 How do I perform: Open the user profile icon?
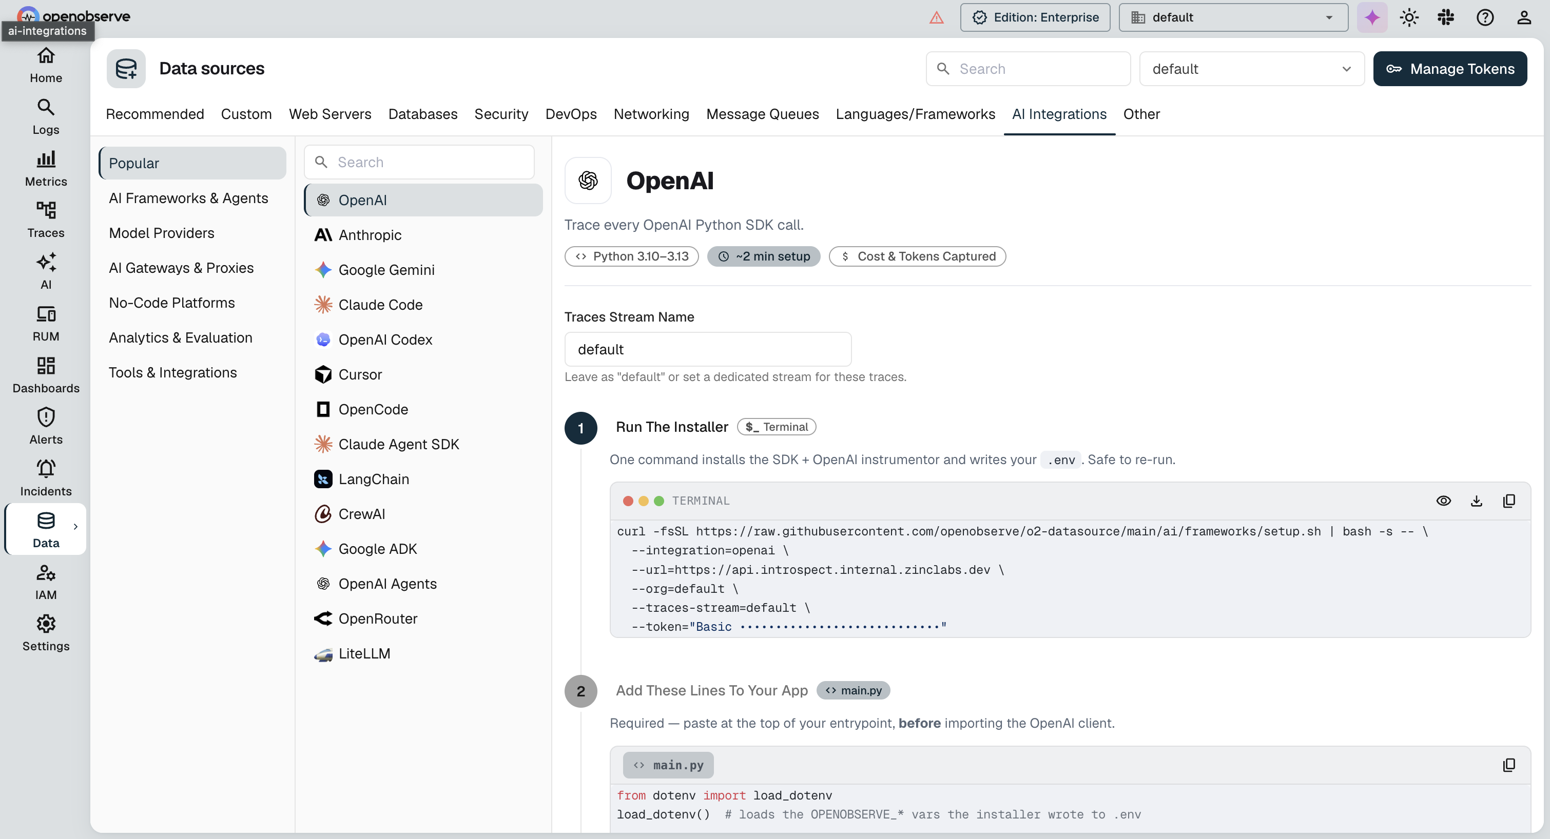point(1523,17)
